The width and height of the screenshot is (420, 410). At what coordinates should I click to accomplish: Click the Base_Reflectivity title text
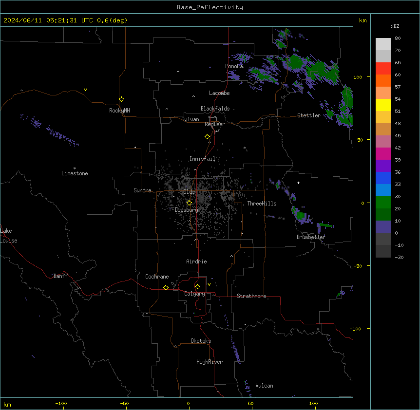pyautogui.click(x=210, y=7)
